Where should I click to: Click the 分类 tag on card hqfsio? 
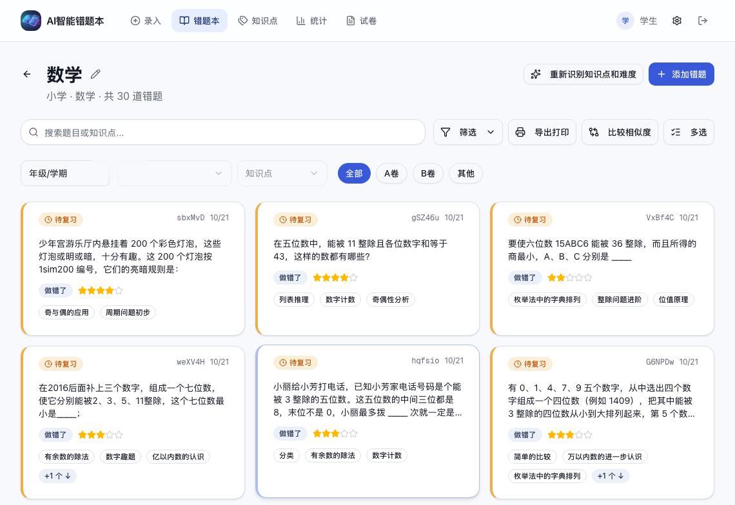tap(286, 455)
